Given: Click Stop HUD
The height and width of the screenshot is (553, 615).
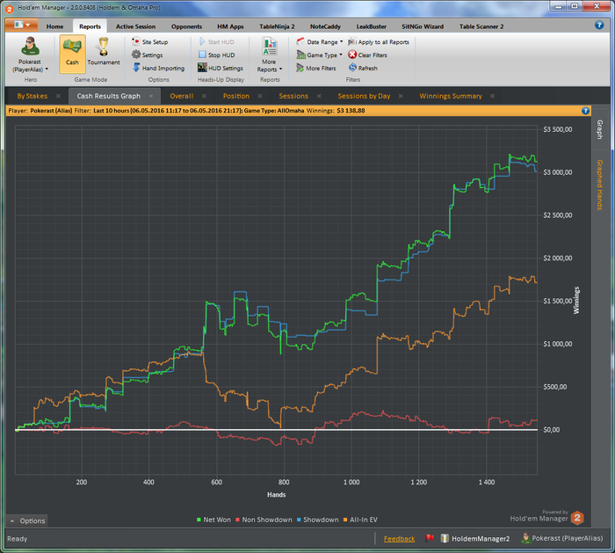Looking at the screenshot, I should [216, 55].
